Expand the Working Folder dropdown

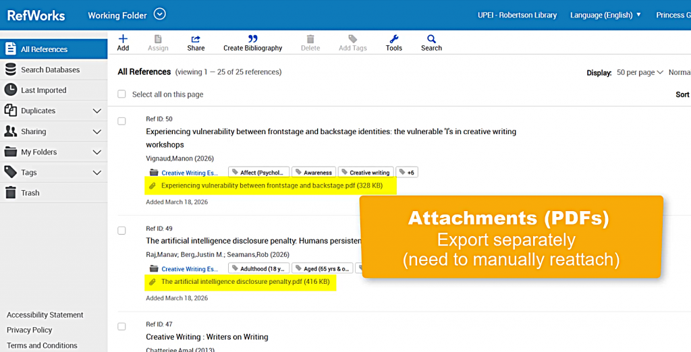pyautogui.click(x=159, y=14)
